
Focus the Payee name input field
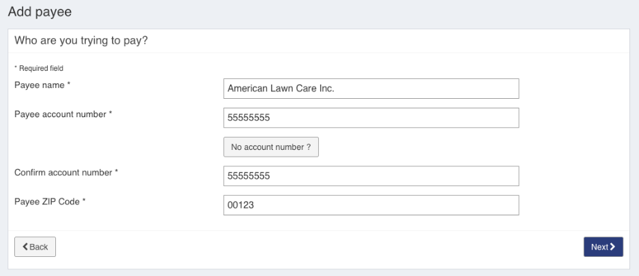371,89
